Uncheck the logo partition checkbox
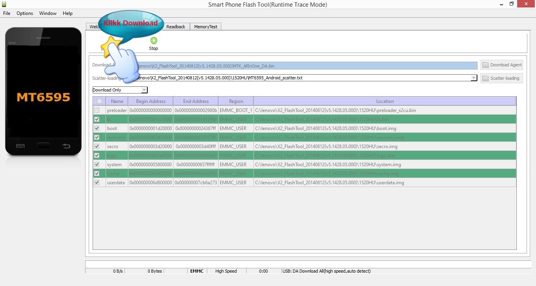This screenshot has height=286, width=536. pyautogui.click(x=97, y=156)
